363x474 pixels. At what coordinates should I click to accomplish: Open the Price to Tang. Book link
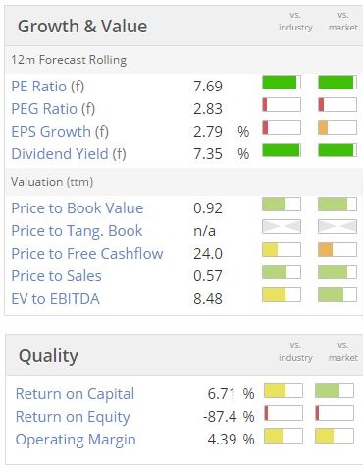77,231
